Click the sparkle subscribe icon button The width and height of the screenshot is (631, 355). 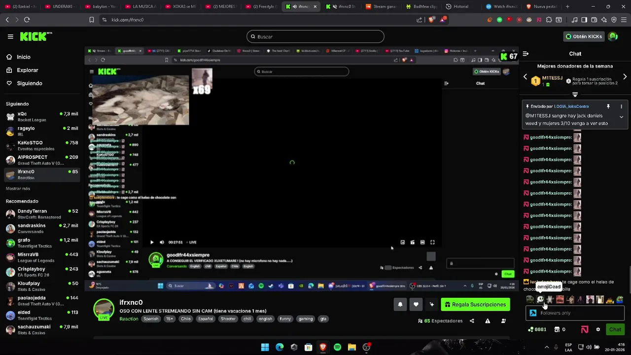431,305
